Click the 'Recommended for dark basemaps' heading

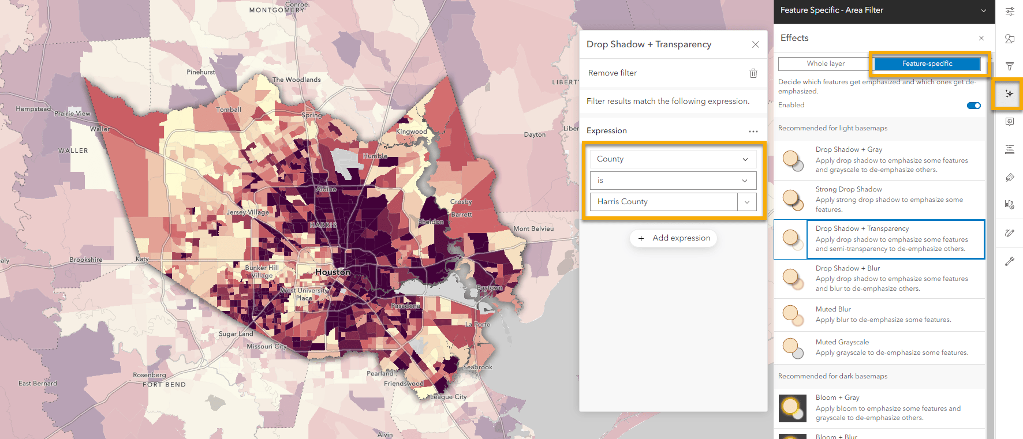point(832,376)
